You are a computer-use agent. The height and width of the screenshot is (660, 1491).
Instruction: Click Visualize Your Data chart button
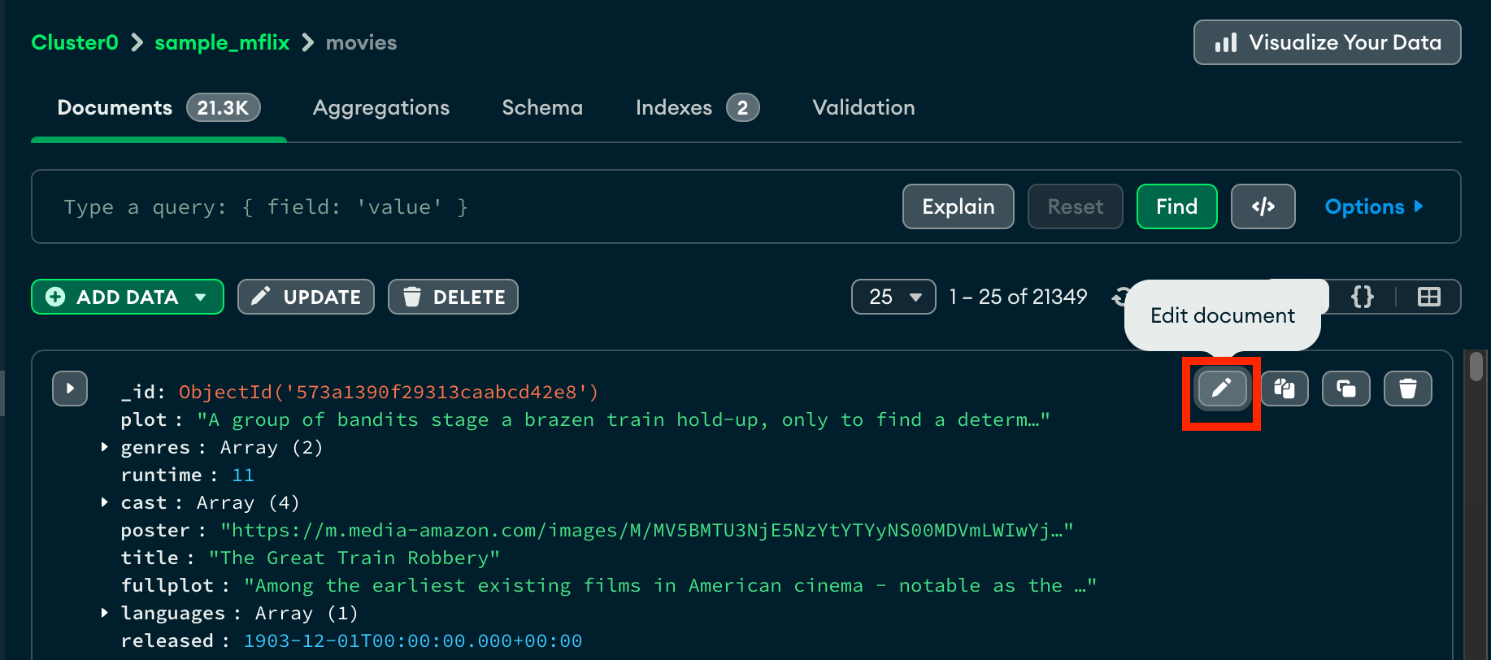[x=1327, y=42]
